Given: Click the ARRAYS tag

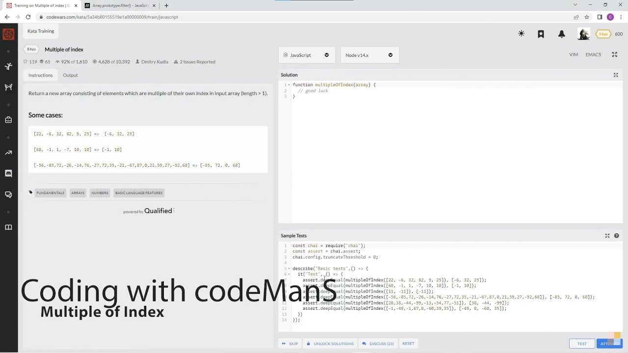Looking at the screenshot, I should pos(78,193).
